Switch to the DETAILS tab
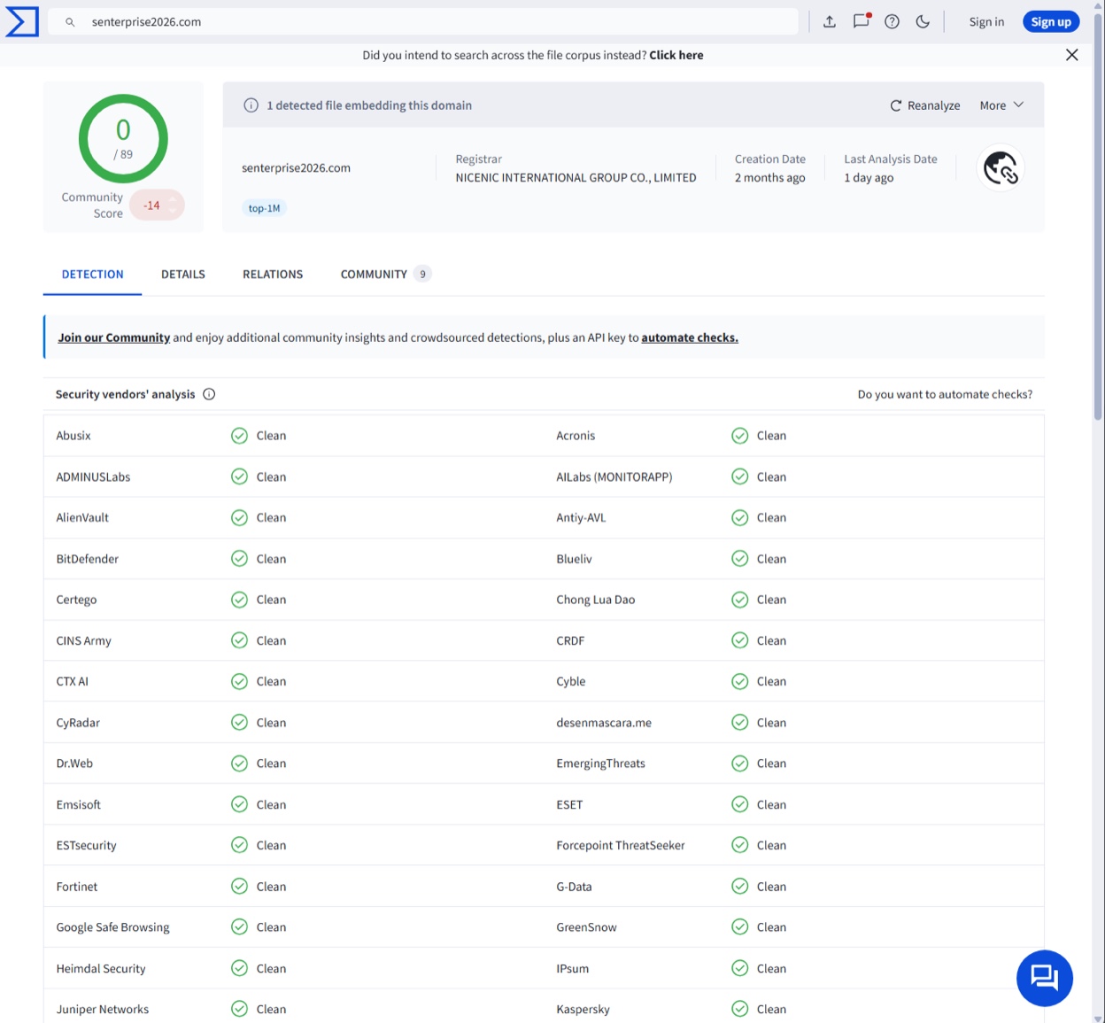 click(x=183, y=275)
